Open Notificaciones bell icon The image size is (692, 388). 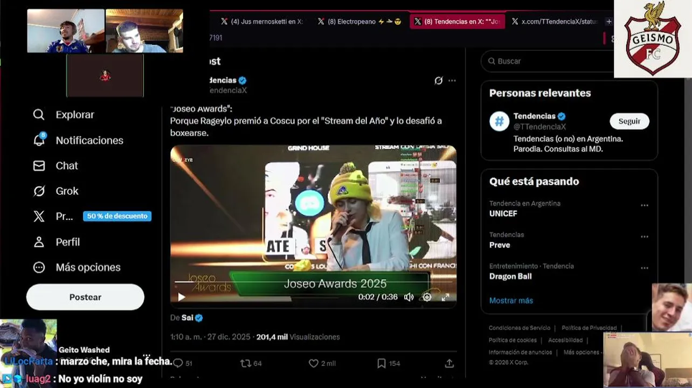point(39,140)
